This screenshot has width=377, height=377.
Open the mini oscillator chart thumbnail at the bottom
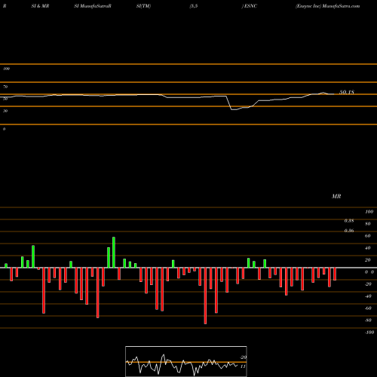tap(186, 361)
